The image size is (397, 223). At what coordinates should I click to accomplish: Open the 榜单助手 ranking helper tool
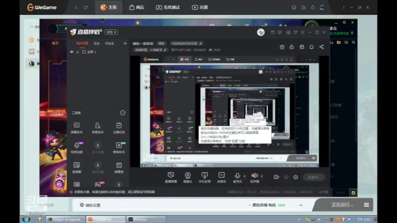point(119,148)
